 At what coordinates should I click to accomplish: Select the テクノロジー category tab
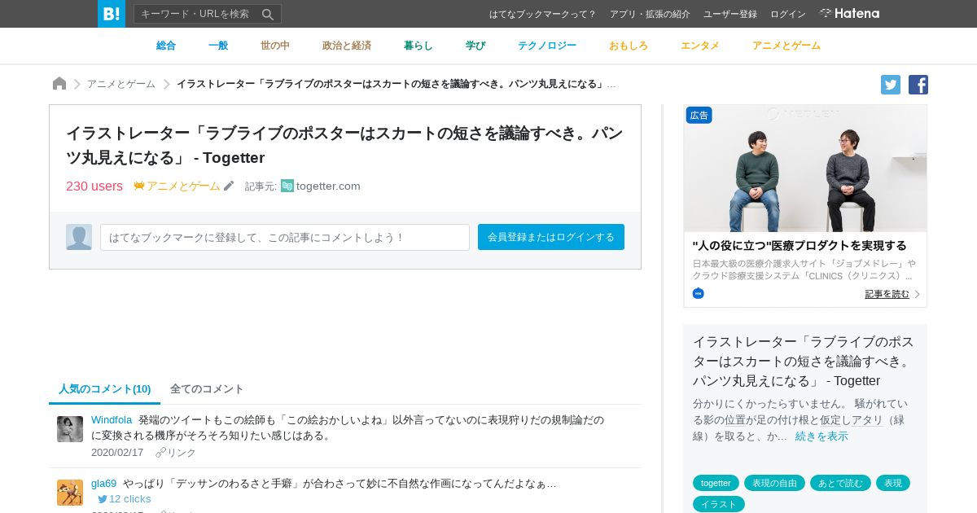point(547,46)
